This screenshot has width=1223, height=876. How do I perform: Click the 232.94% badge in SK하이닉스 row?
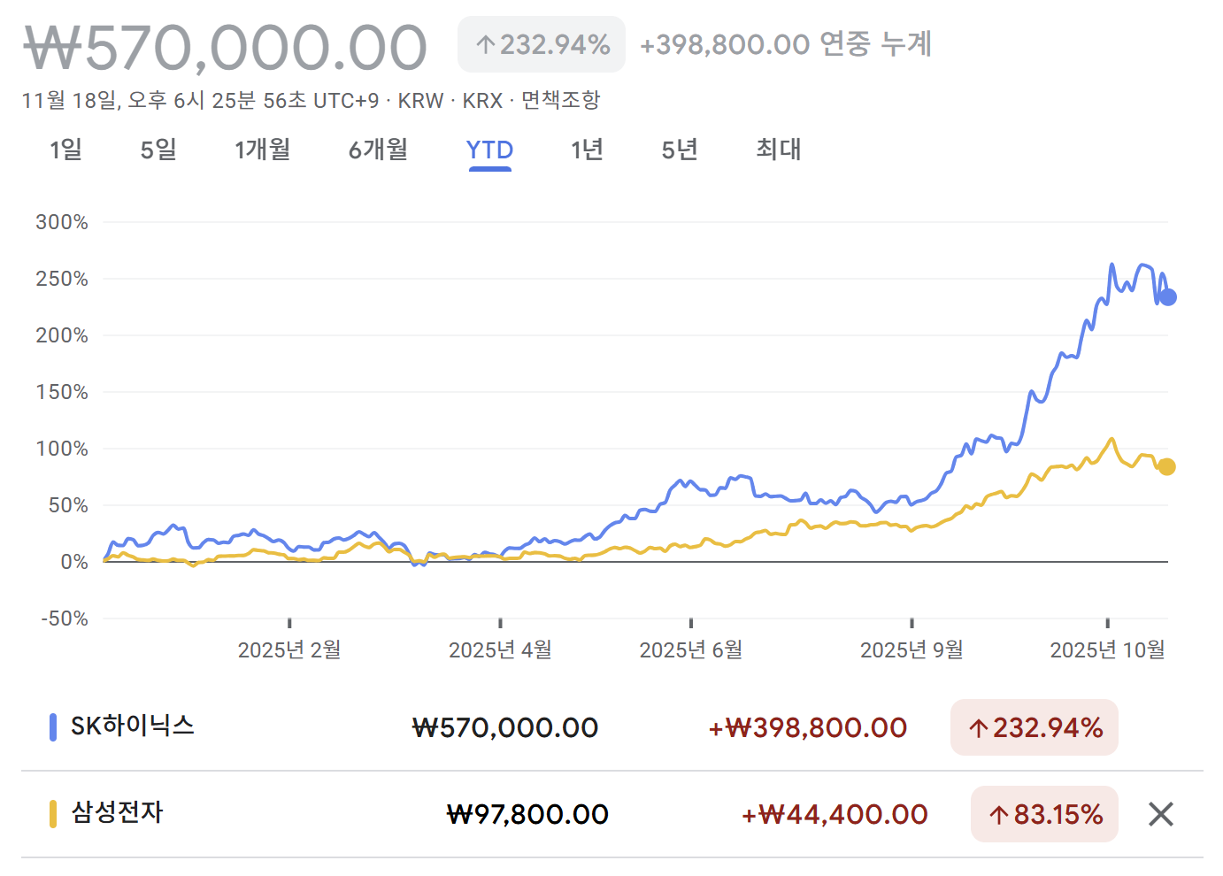tap(1035, 727)
